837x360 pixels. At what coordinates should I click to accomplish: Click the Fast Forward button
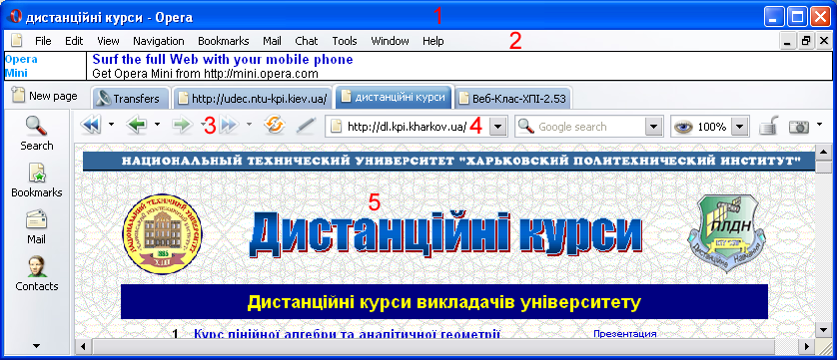point(228,126)
